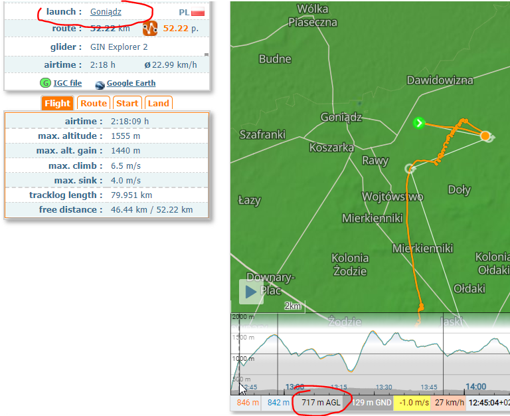This screenshot has width=510, height=416.
Task: Click the 842 m altitude readout
Action: pos(278,403)
